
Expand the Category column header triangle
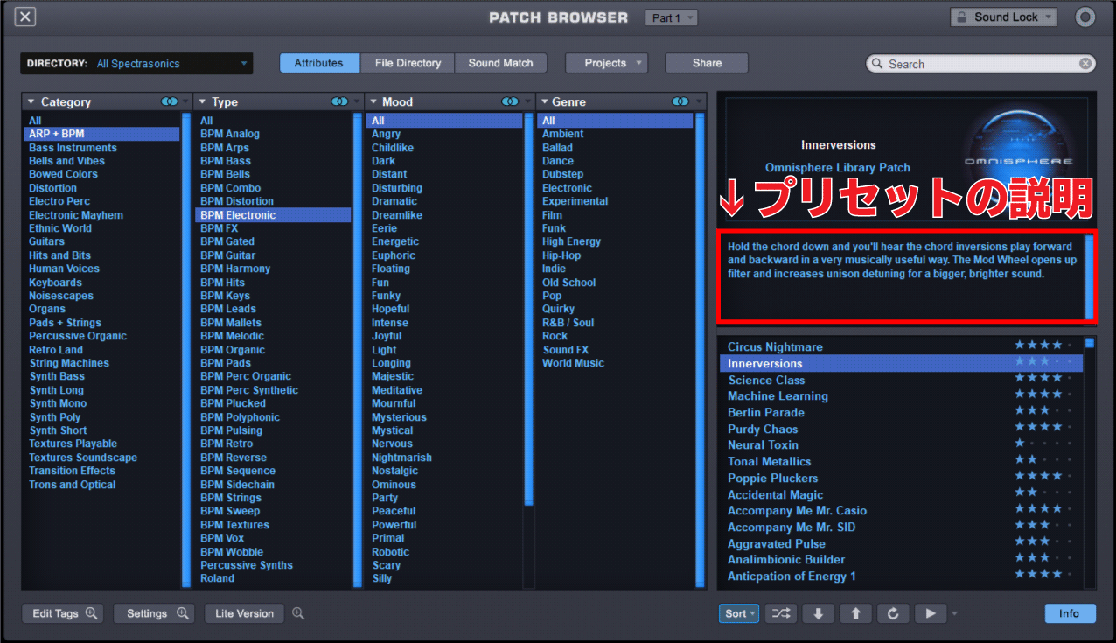point(31,102)
